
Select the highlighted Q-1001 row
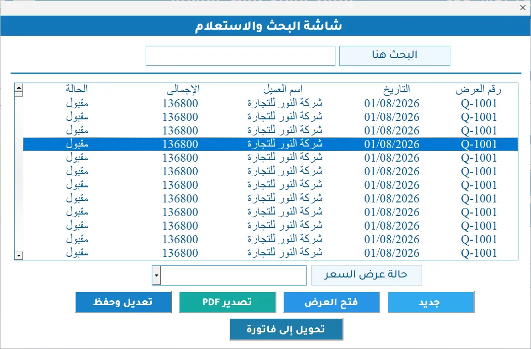(x=270, y=144)
